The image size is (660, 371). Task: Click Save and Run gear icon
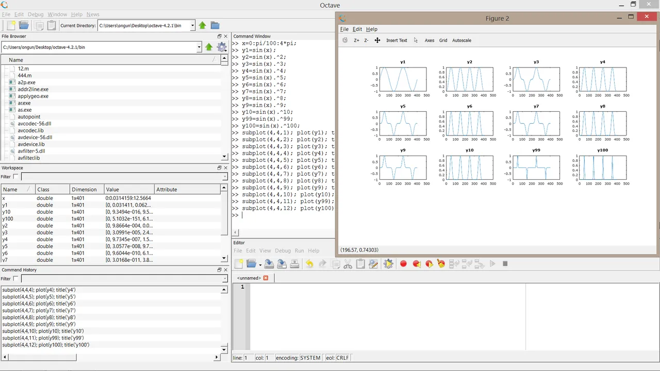(x=388, y=264)
